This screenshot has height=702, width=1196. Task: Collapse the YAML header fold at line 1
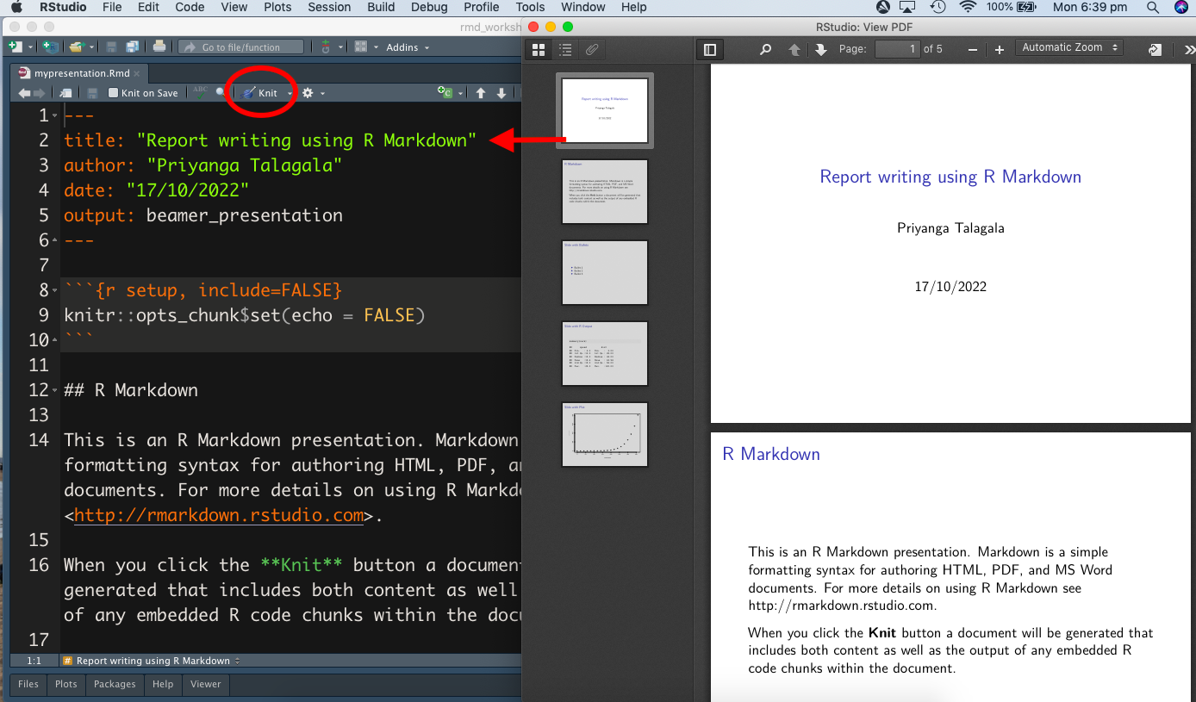point(55,115)
